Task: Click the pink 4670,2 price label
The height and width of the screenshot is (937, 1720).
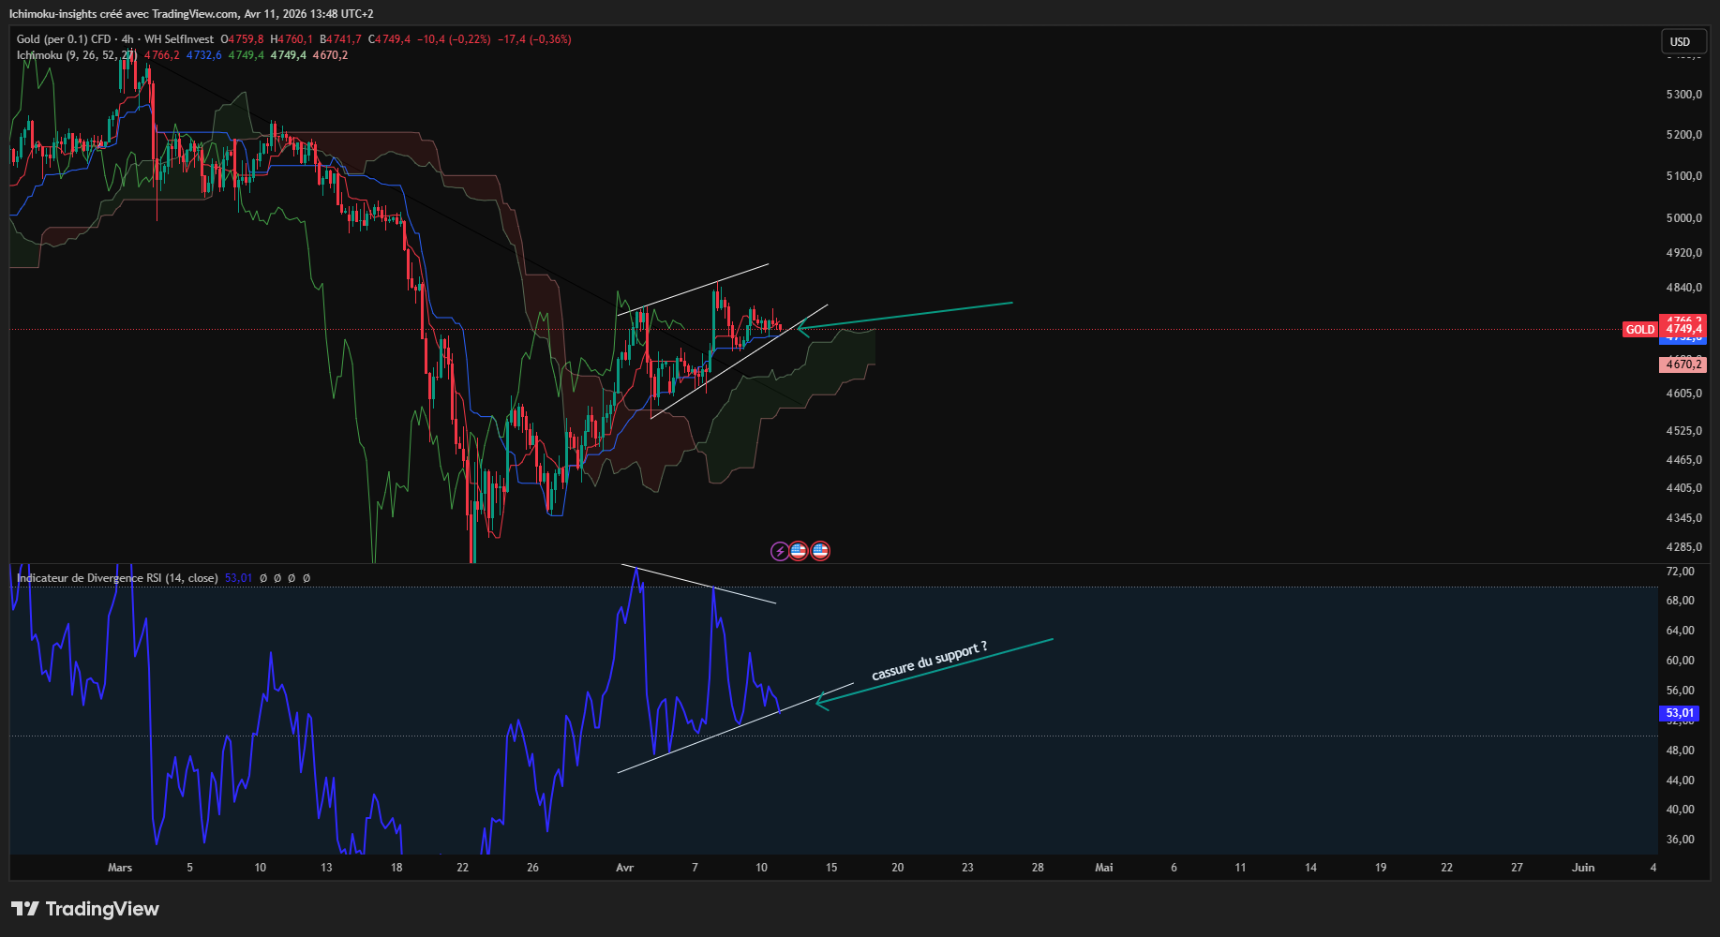Action: coord(1683,364)
